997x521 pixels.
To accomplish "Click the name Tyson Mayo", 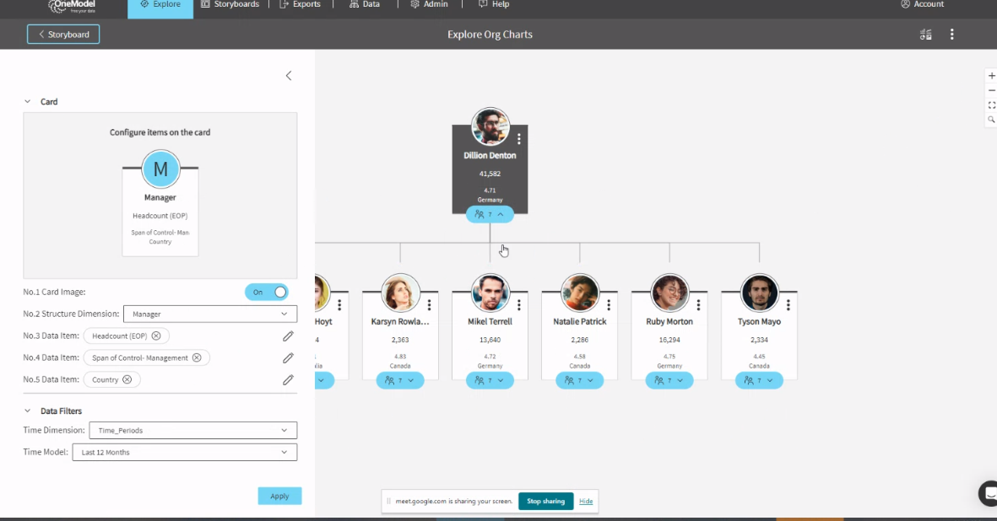I will 759,322.
